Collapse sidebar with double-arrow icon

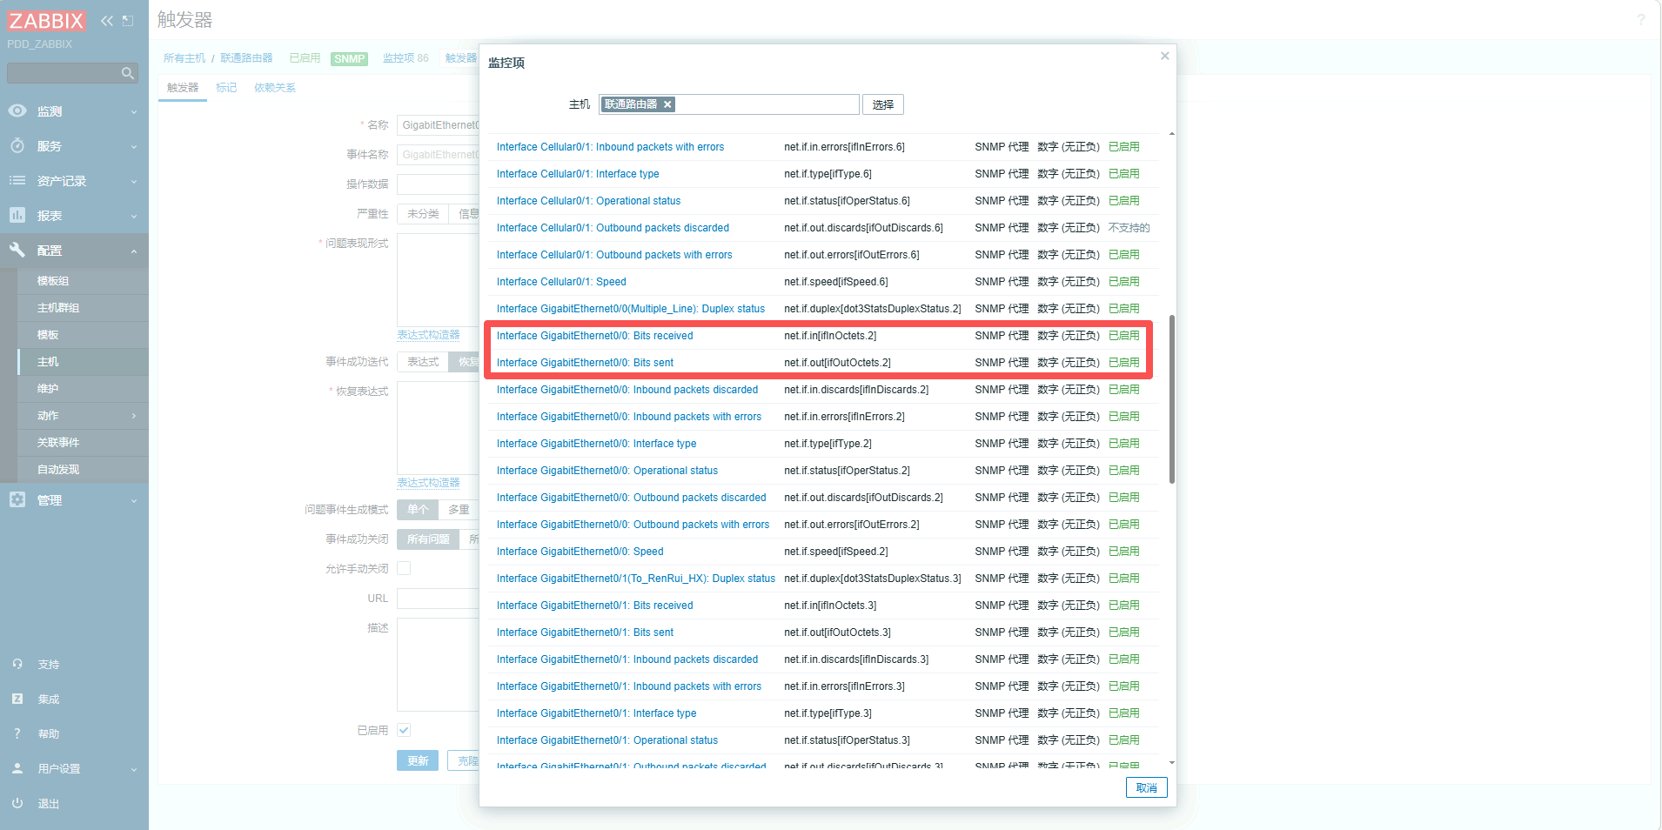[107, 21]
